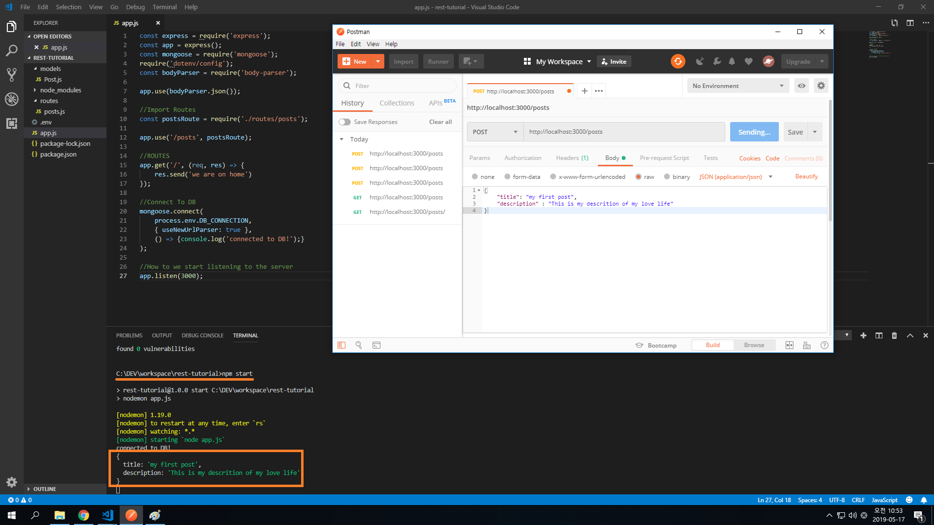Image resolution: width=934 pixels, height=525 pixels.
Task: Launch Chrome from the taskbar
Action: (84, 515)
